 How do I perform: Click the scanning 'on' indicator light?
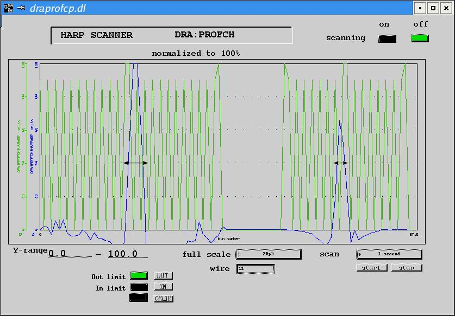coord(387,39)
